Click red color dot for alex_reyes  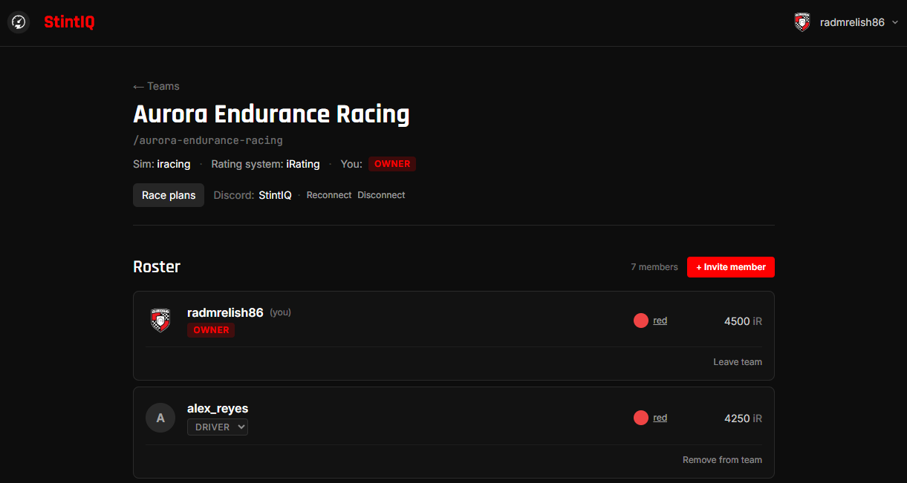[x=641, y=418]
